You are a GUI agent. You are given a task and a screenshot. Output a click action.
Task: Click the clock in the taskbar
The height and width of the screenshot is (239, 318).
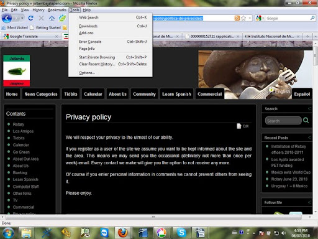coord(301,233)
